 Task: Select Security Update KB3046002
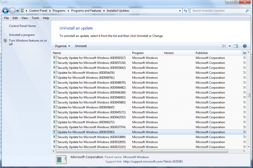click(x=149, y=97)
